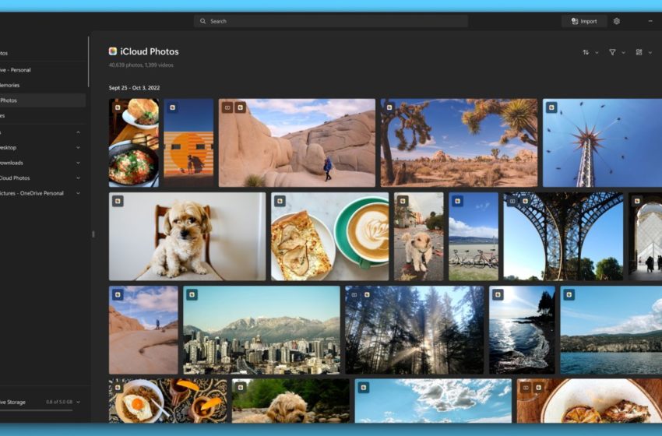Click the sort arrows icon
The image size is (662, 436).
click(x=586, y=52)
